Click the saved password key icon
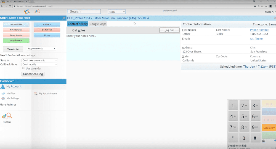Image resolution: width=276 pixels, height=149 pixels. click(262, 6)
